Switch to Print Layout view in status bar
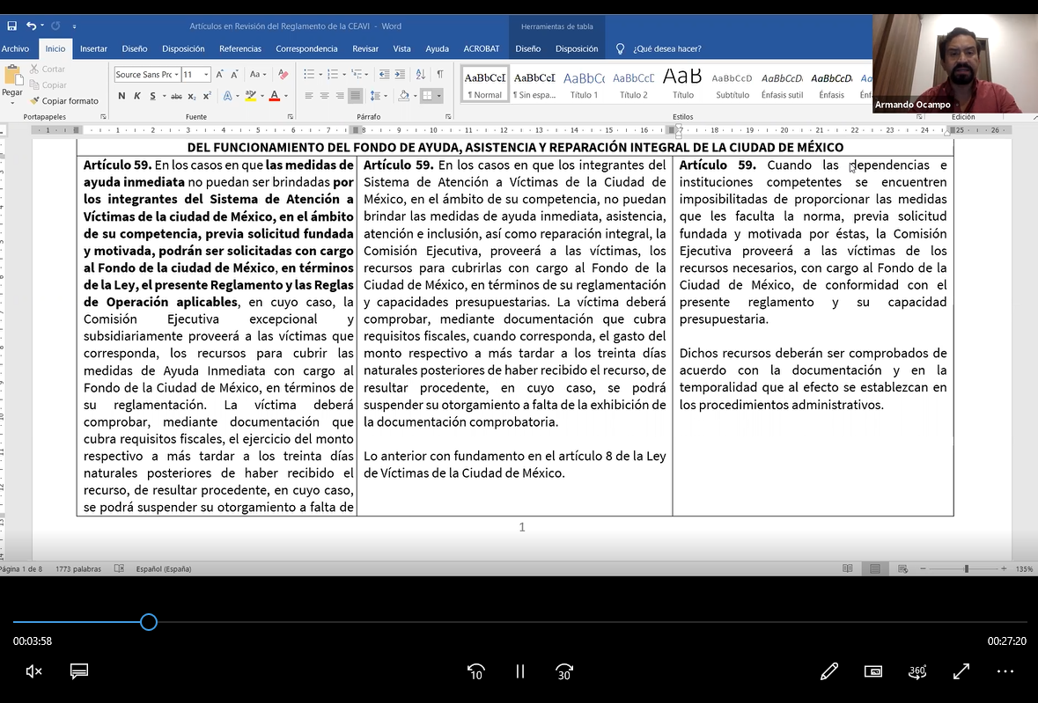This screenshot has height=703, width=1038. coord(875,568)
